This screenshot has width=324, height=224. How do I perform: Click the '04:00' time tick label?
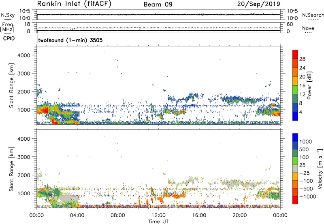(77, 216)
